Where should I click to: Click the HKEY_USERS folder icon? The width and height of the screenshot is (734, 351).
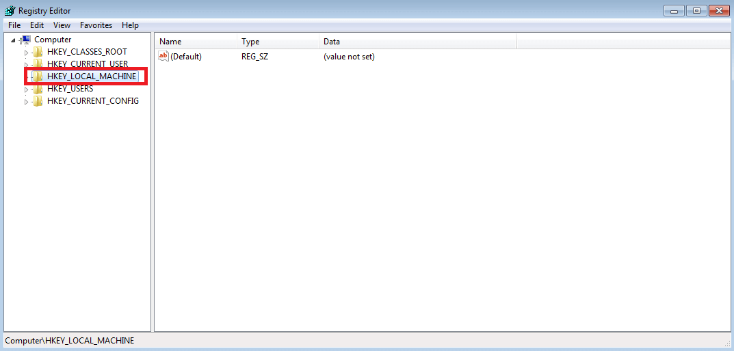38,89
